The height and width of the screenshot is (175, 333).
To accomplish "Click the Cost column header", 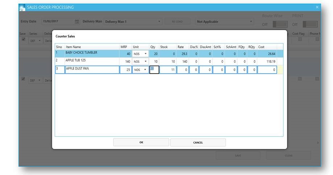I will (x=261, y=47).
